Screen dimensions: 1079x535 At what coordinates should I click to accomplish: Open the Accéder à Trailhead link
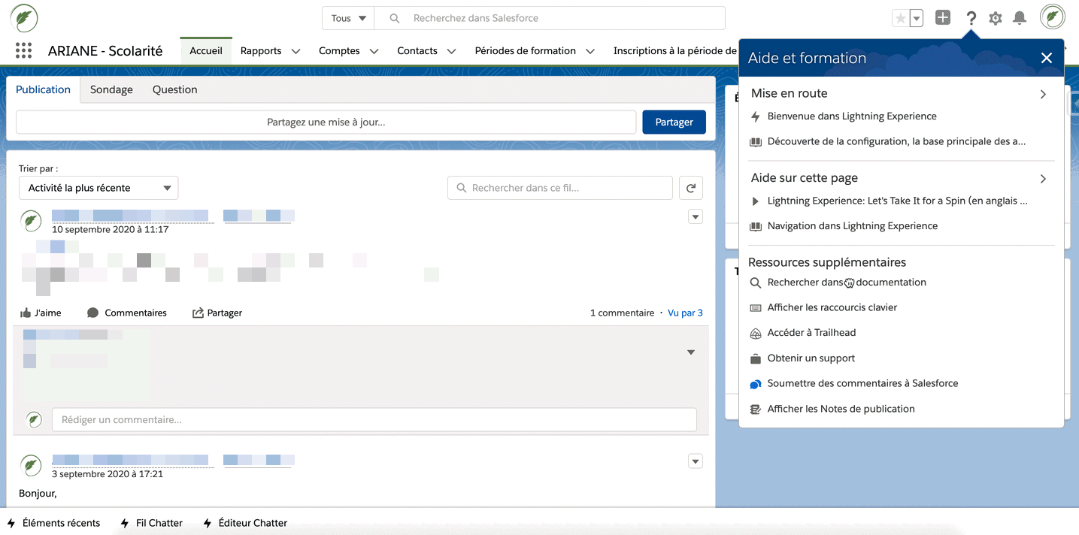coord(811,333)
